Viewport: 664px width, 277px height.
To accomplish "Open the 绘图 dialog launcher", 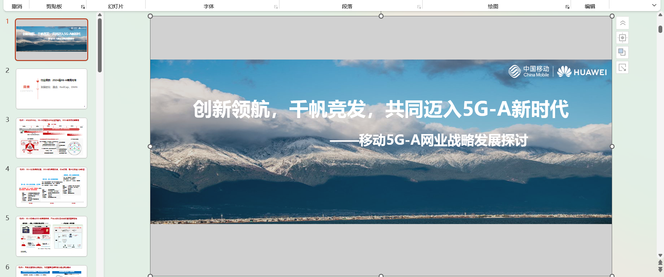I will pyautogui.click(x=568, y=7).
